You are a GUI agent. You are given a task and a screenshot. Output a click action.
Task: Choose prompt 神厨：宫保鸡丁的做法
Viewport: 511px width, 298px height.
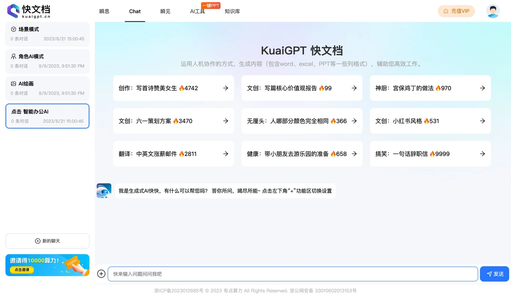click(430, 88)
